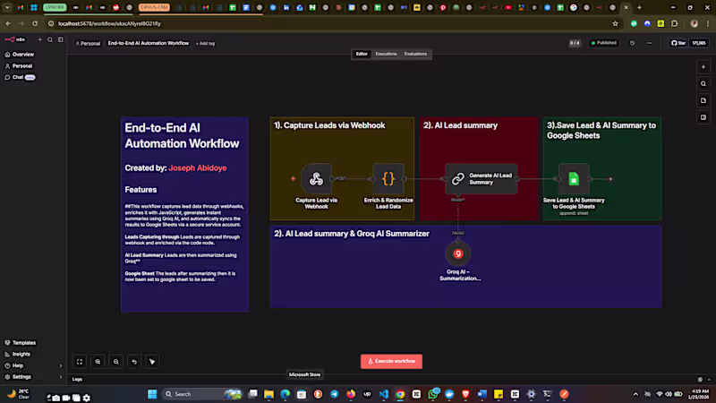Open WhatsApp from the taskbar
Image resolution: width=716 pixels, height=403 pixels.
point(432,394)
